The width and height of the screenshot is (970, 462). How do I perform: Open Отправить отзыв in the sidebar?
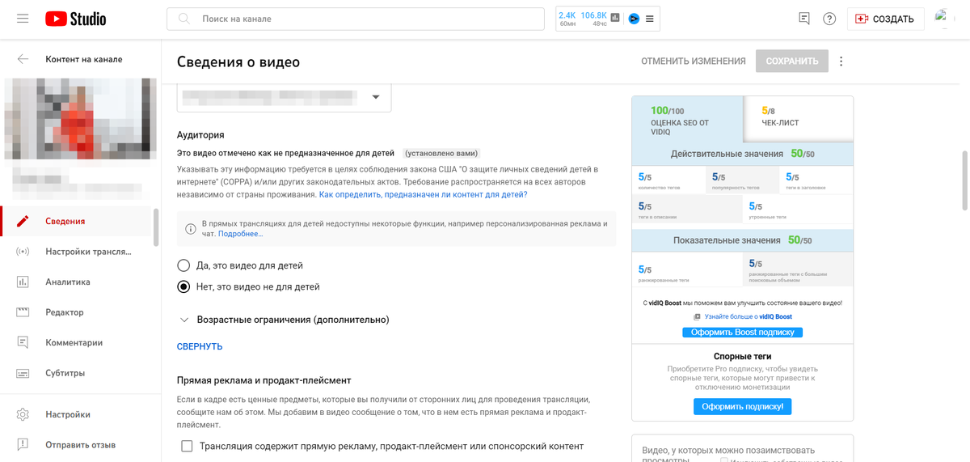click(x=77, y=445)
